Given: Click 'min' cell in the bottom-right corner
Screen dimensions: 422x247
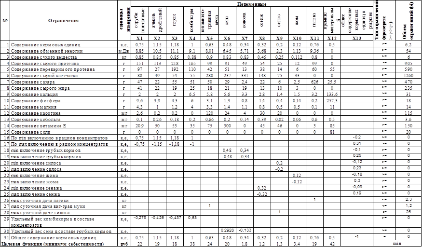Looking at the screenshot, I should 397,245.
